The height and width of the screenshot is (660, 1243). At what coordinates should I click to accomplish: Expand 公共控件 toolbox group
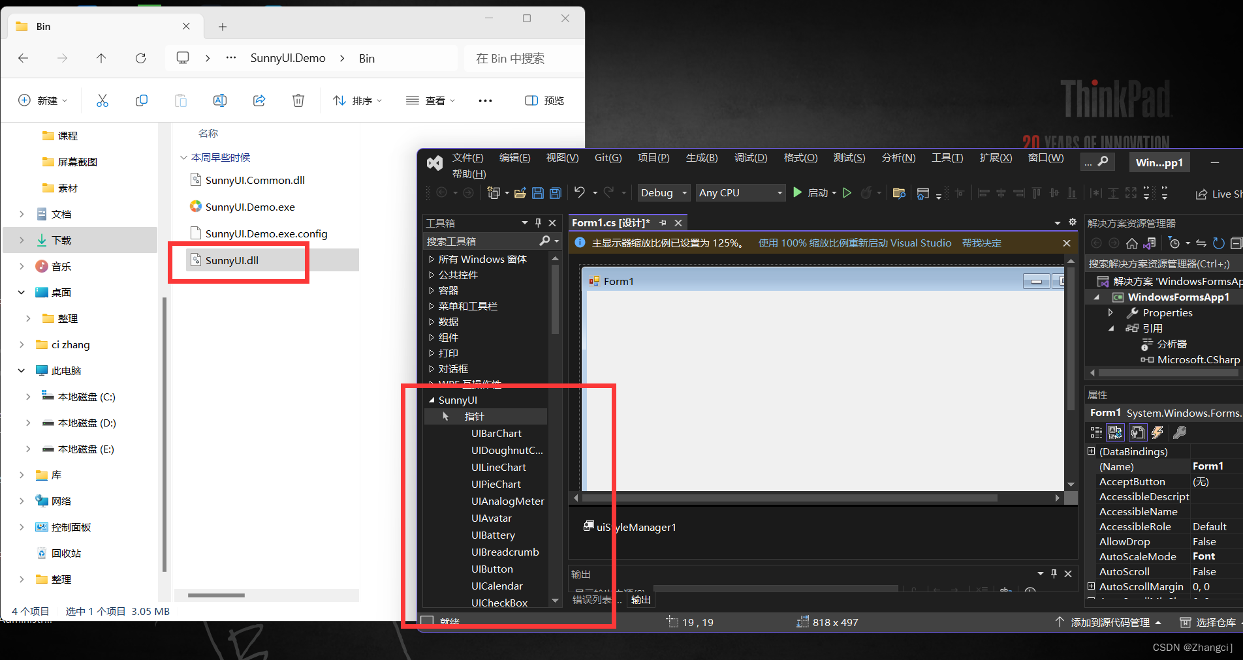pos(432,275)
